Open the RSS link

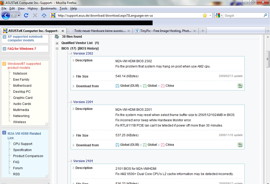coord(16,174)
